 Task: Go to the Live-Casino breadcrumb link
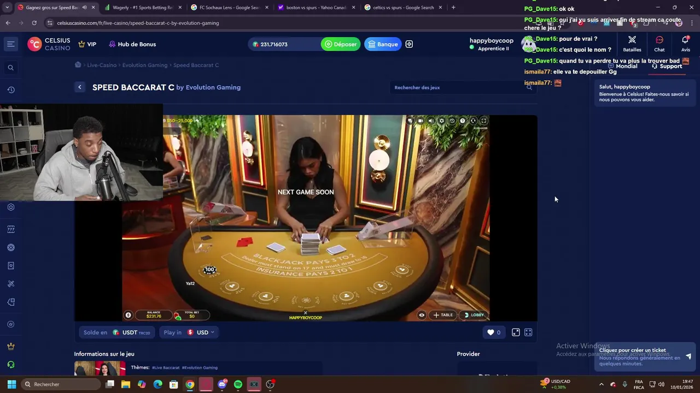pyautogui.click(x=102, y=65)
